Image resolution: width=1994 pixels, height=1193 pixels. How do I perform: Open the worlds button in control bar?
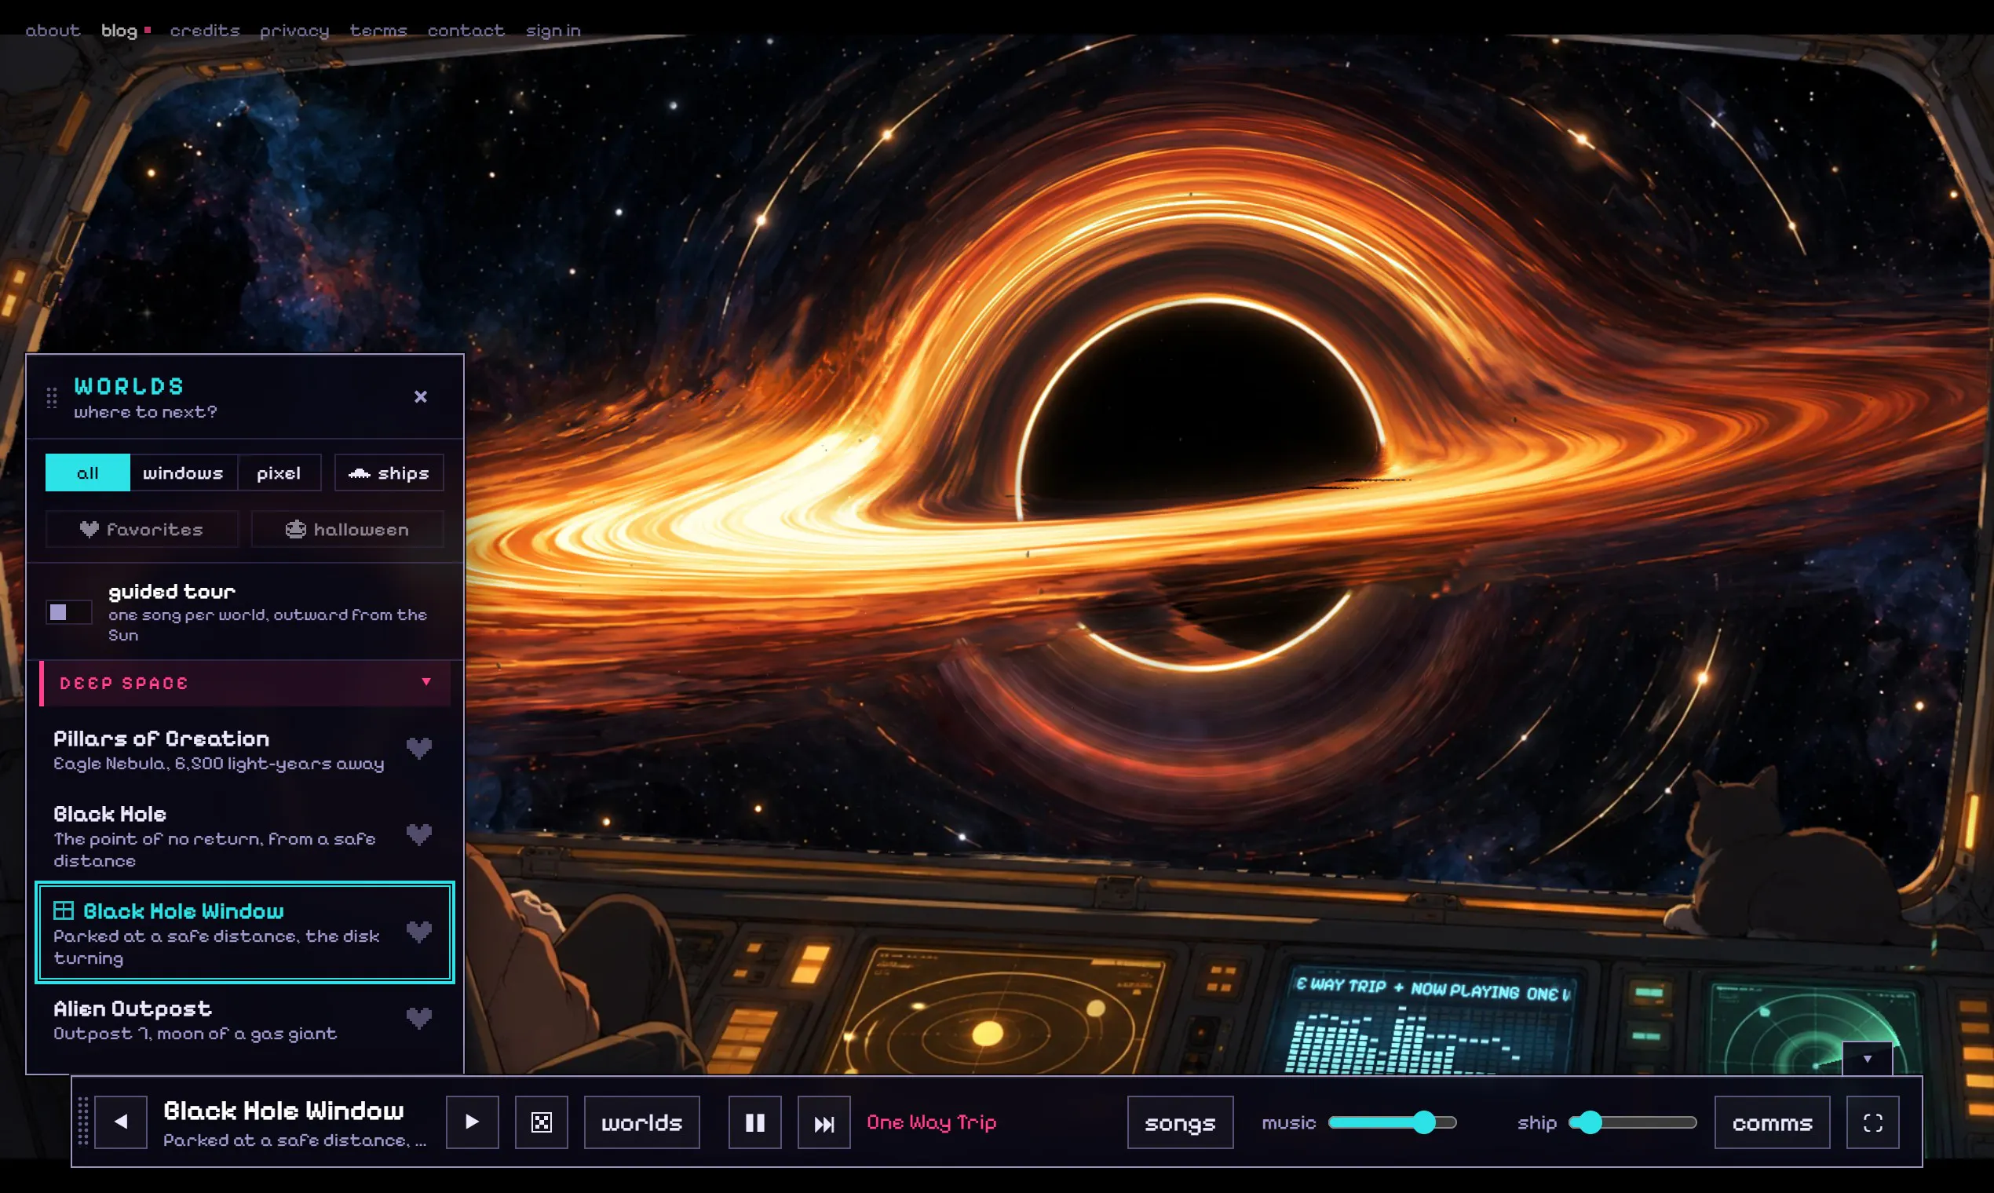click(x=641, y=1122)
